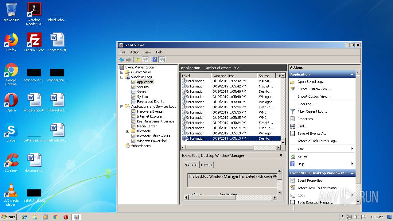
Task: Switch to the General tab
Action: (191, 165)
